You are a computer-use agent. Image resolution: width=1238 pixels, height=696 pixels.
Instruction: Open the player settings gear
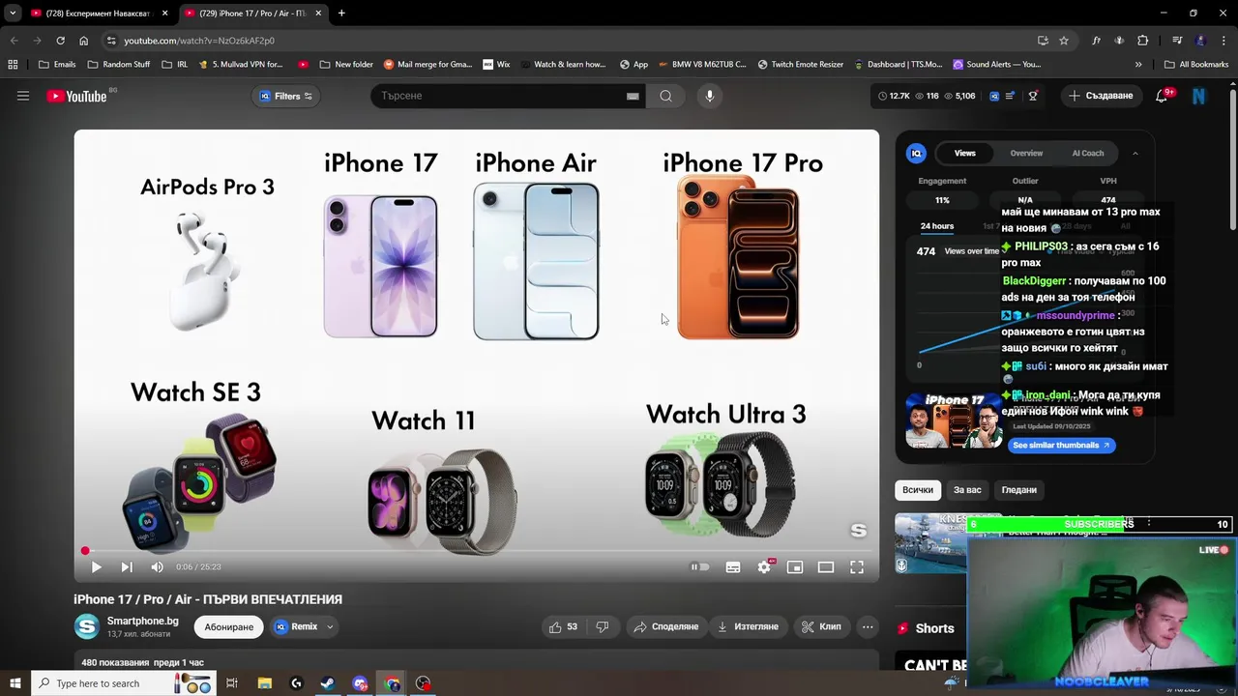764,567
